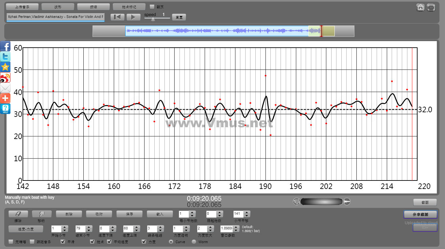The height and width of the screenshot is (249, 445).
Task: Share via the Weibo icon
Action: pyautogui.click(x=5, y=78)
